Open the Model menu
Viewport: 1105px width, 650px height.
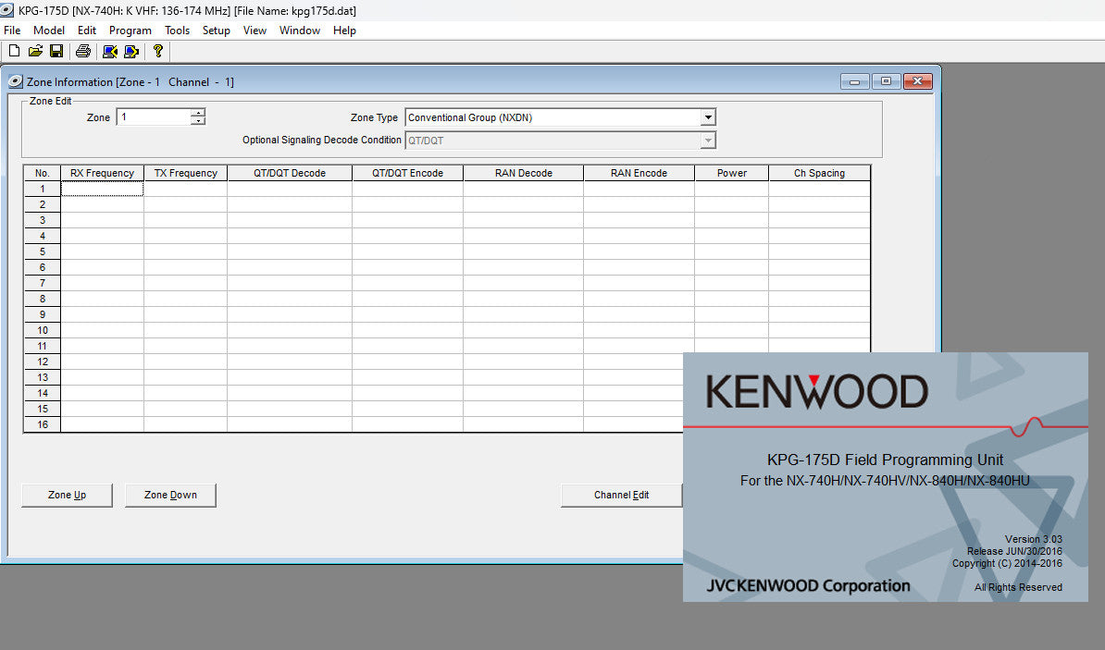pos(49,31)
